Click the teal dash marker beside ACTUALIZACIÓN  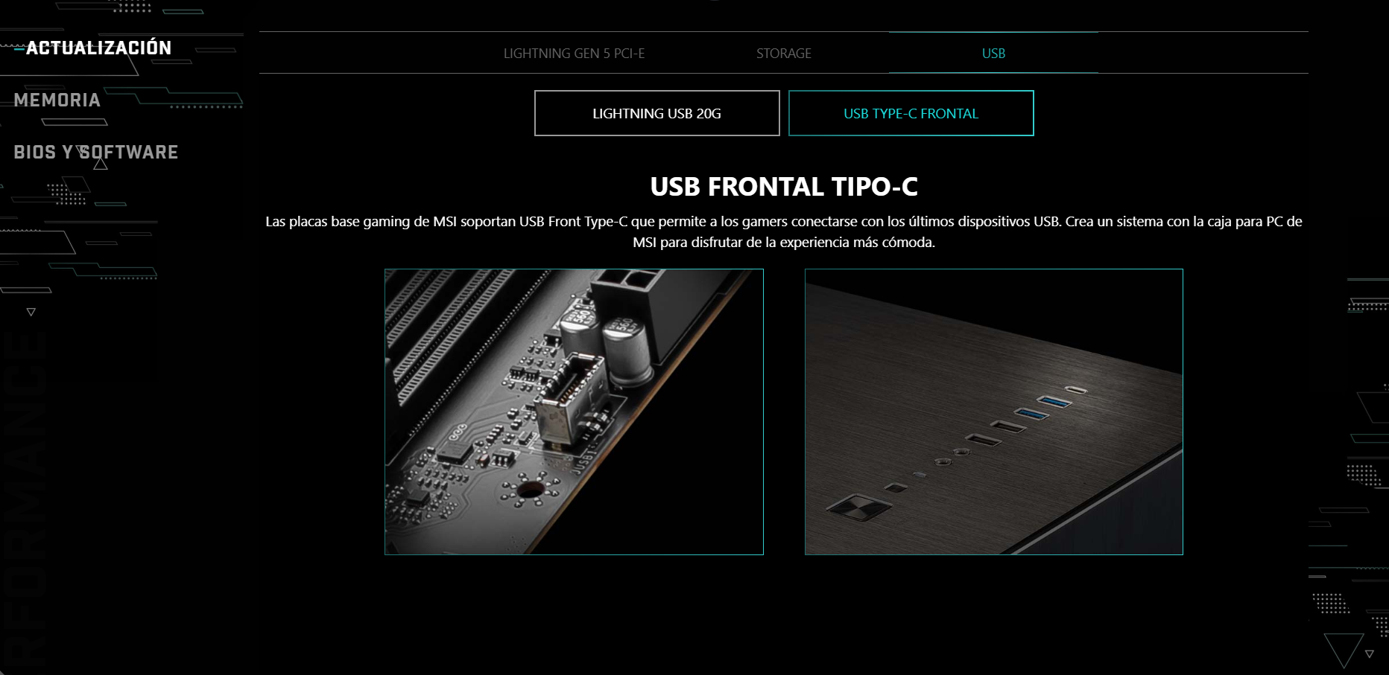pyautogui.click(x=19, y=48)
